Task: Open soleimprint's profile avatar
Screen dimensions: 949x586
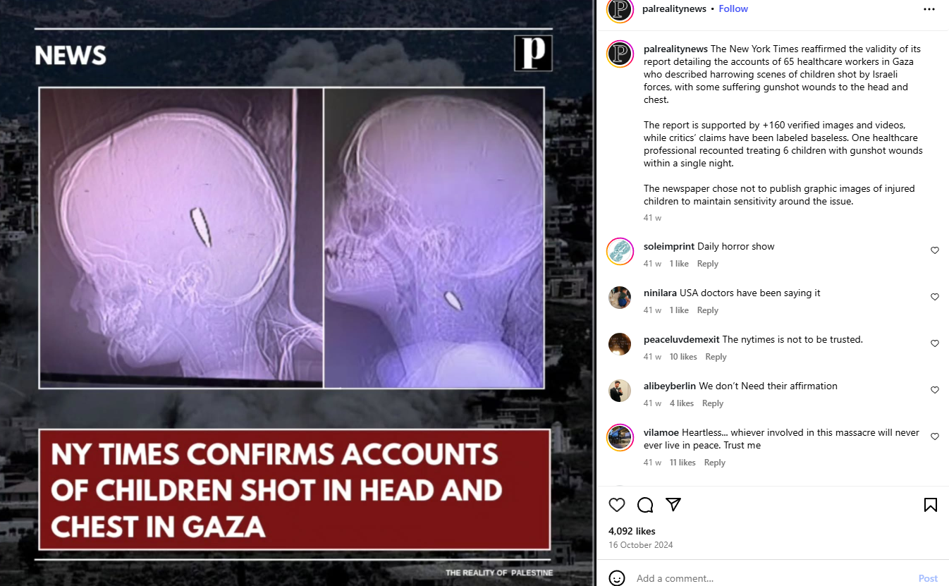Action: (620, 251)
